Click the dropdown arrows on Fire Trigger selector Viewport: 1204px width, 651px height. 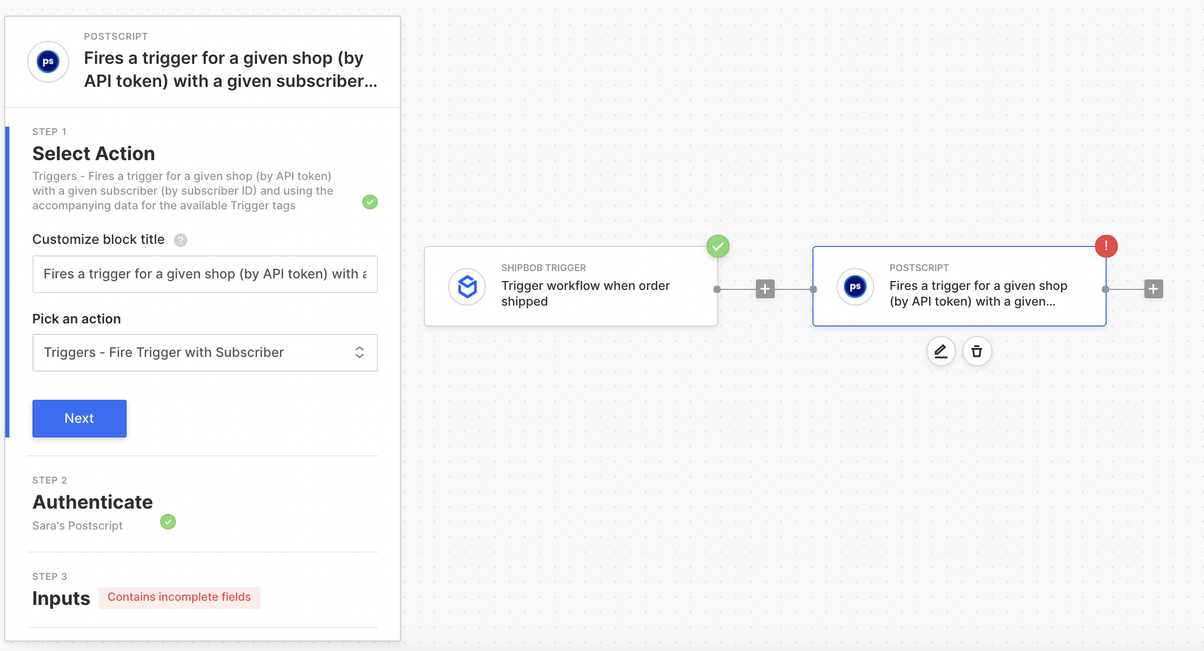coord(360,353)
